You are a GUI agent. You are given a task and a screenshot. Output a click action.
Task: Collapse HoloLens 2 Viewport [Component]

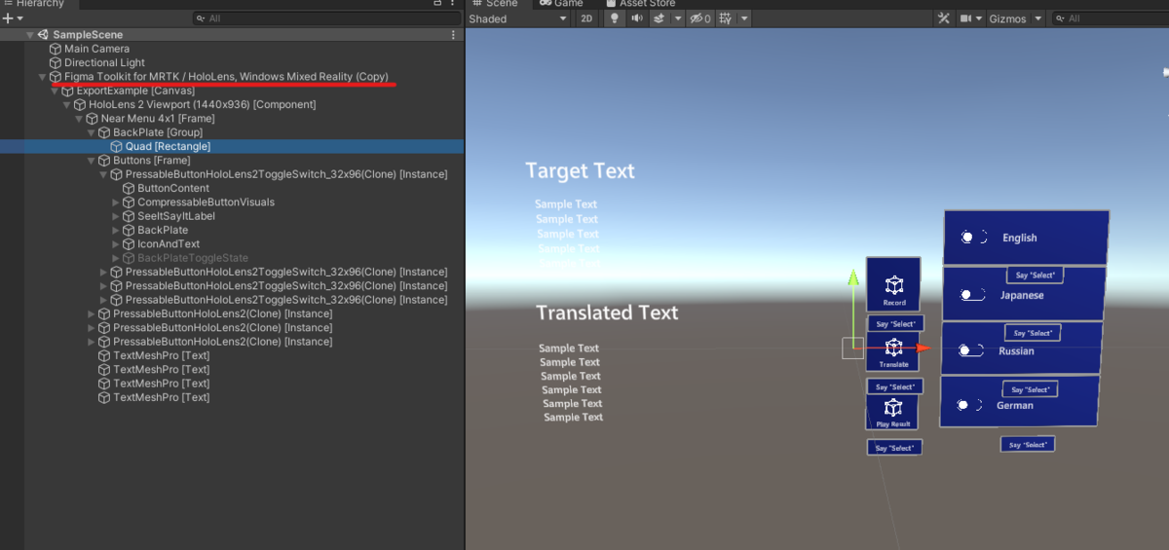[67, 104]
